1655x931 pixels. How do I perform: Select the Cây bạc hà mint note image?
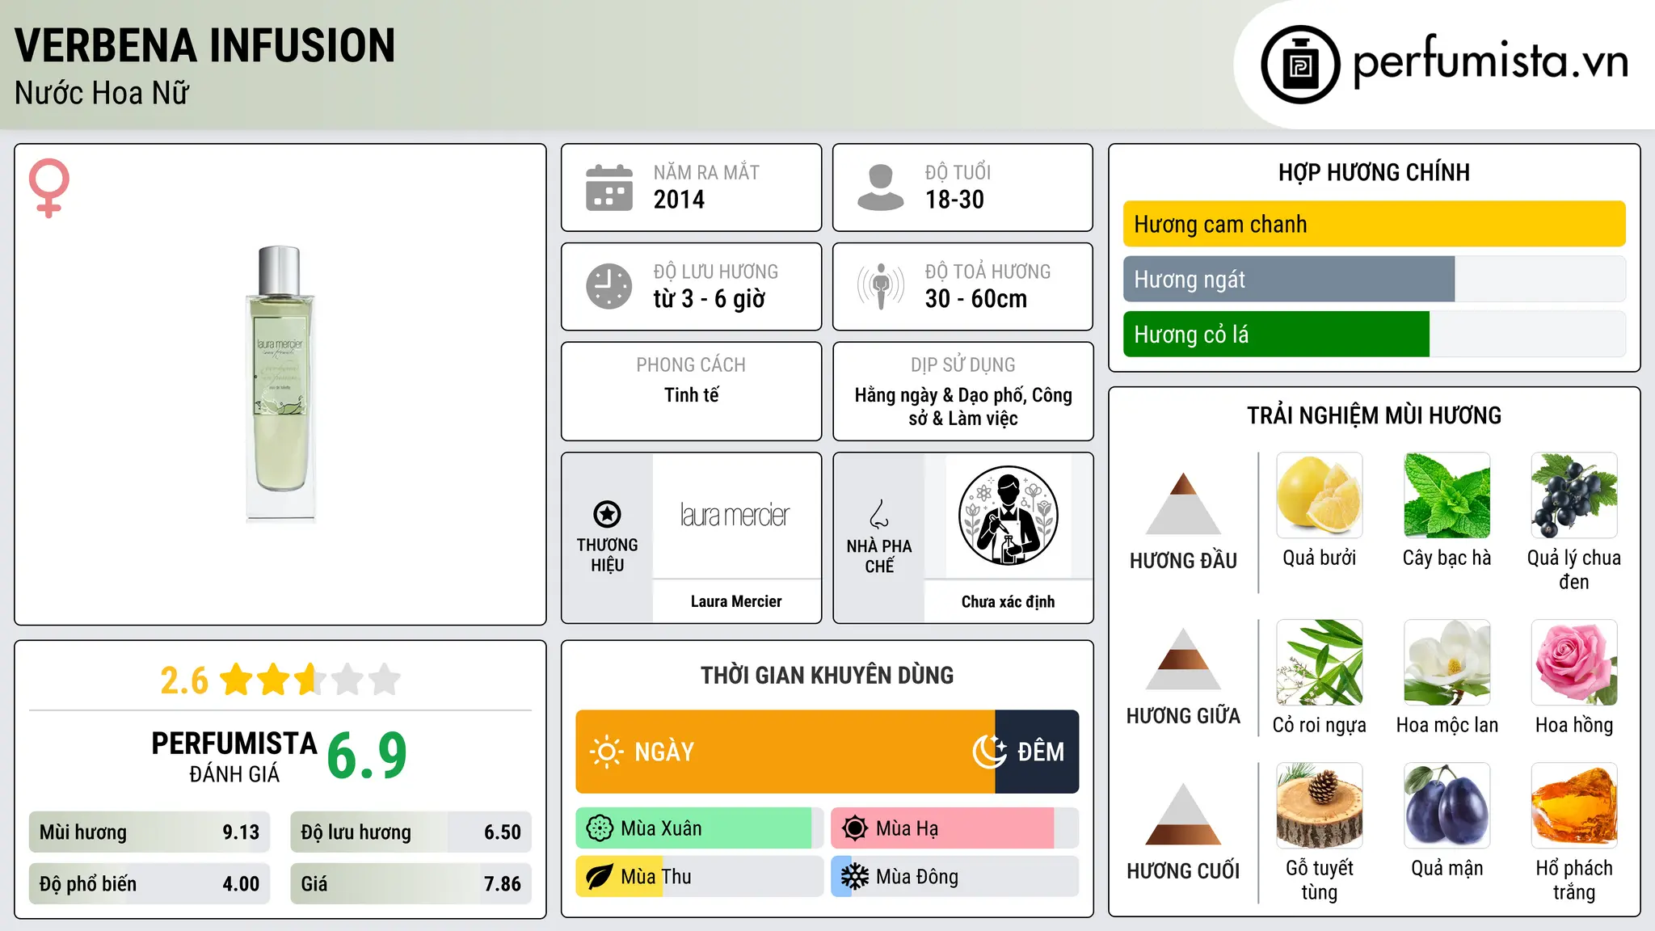[1447, 495]
